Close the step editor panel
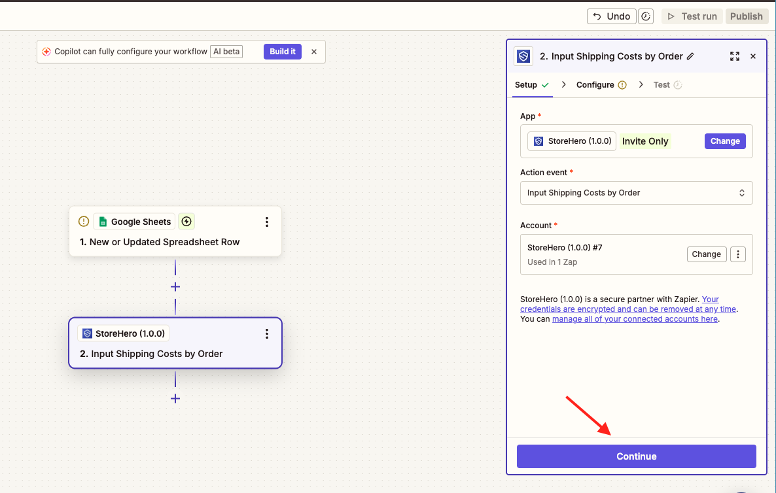The image size is (776, 493). (x=752, y=56)
